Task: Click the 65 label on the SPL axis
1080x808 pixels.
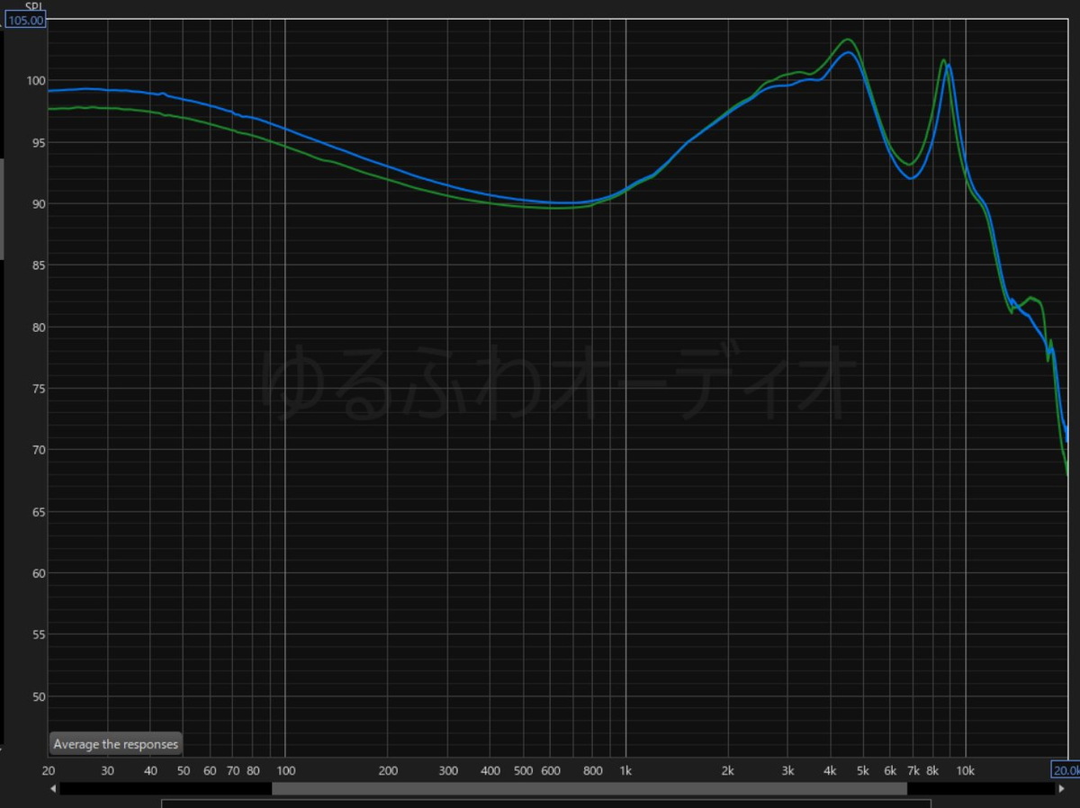Action: pyautogui.click(x=39, y=512)
